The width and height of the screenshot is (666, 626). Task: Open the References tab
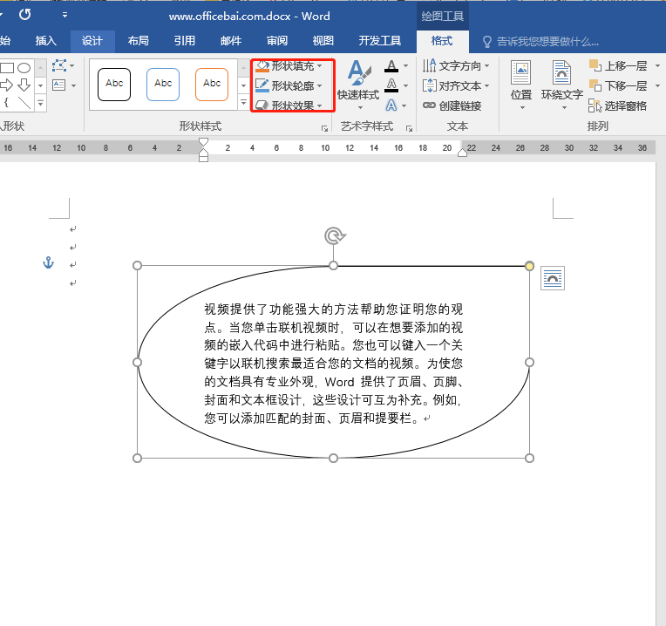pos(184,41)
